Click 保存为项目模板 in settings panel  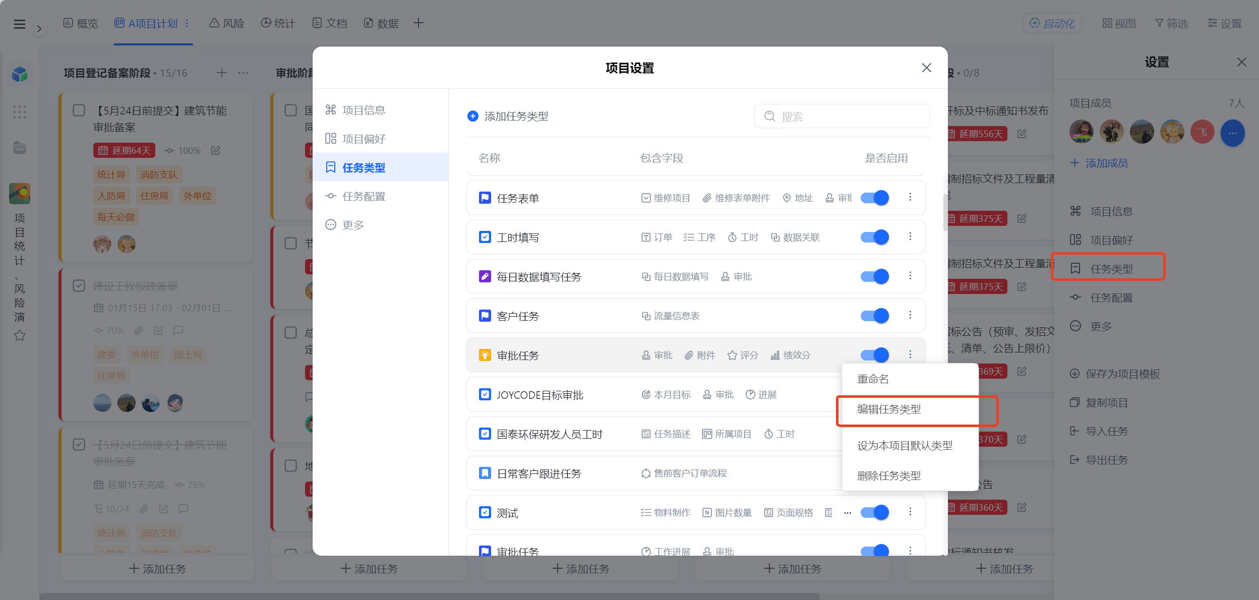pos(1115,374)
